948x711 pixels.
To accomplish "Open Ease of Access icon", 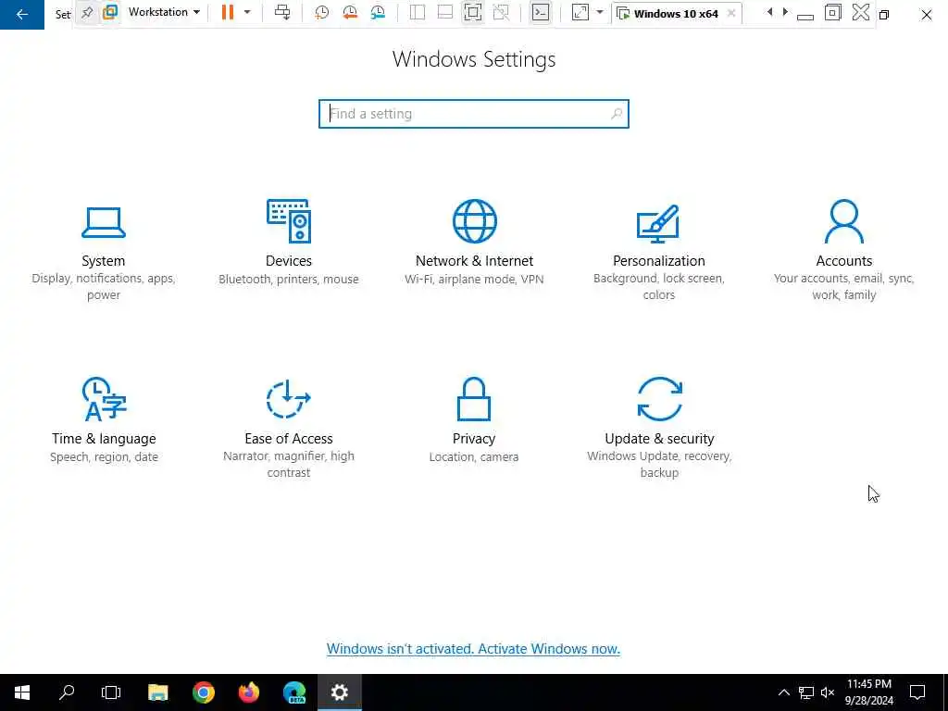I will (x=289, y=399).
